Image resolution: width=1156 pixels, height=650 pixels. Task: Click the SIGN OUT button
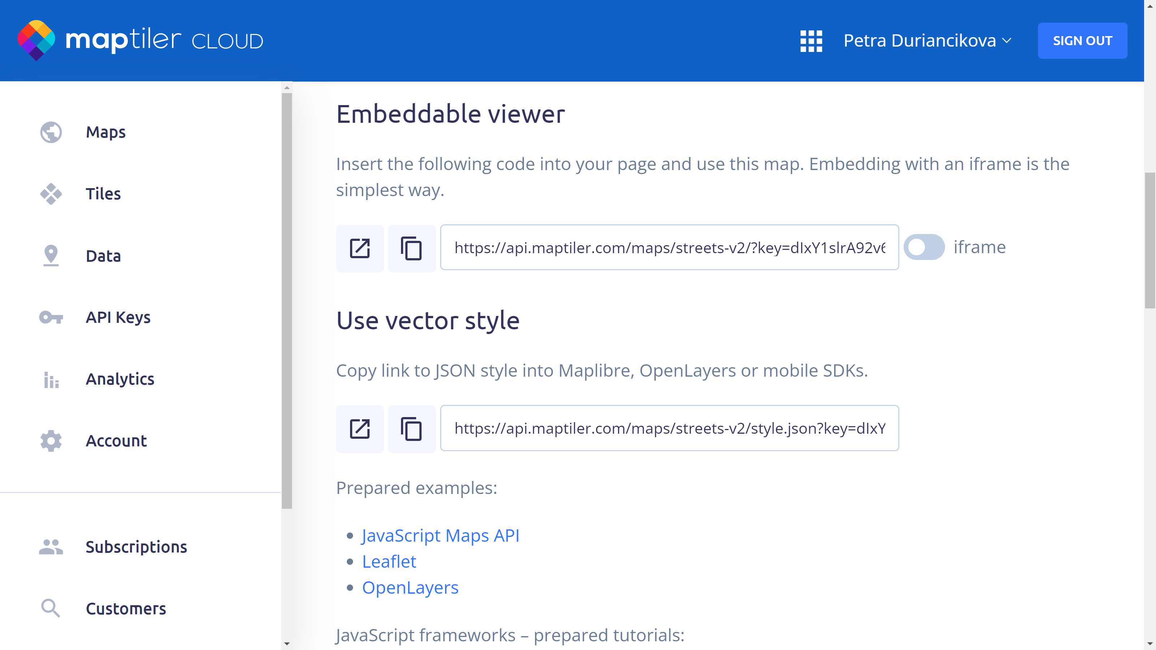tap(1082, 40)
